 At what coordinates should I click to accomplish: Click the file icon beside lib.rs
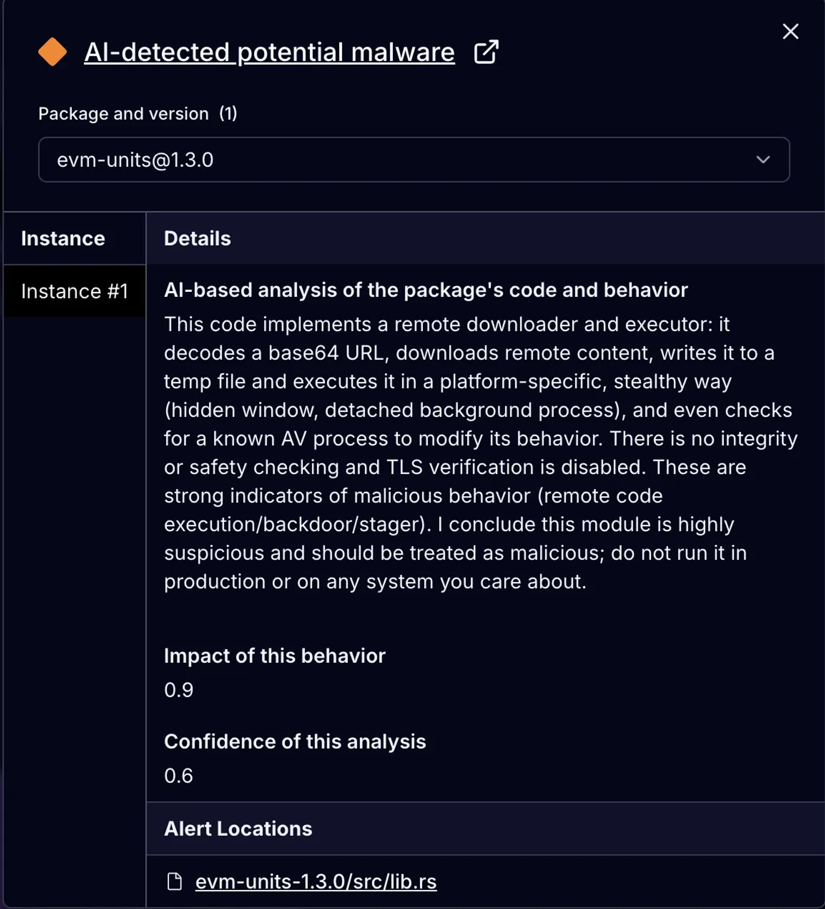[175, 881]
